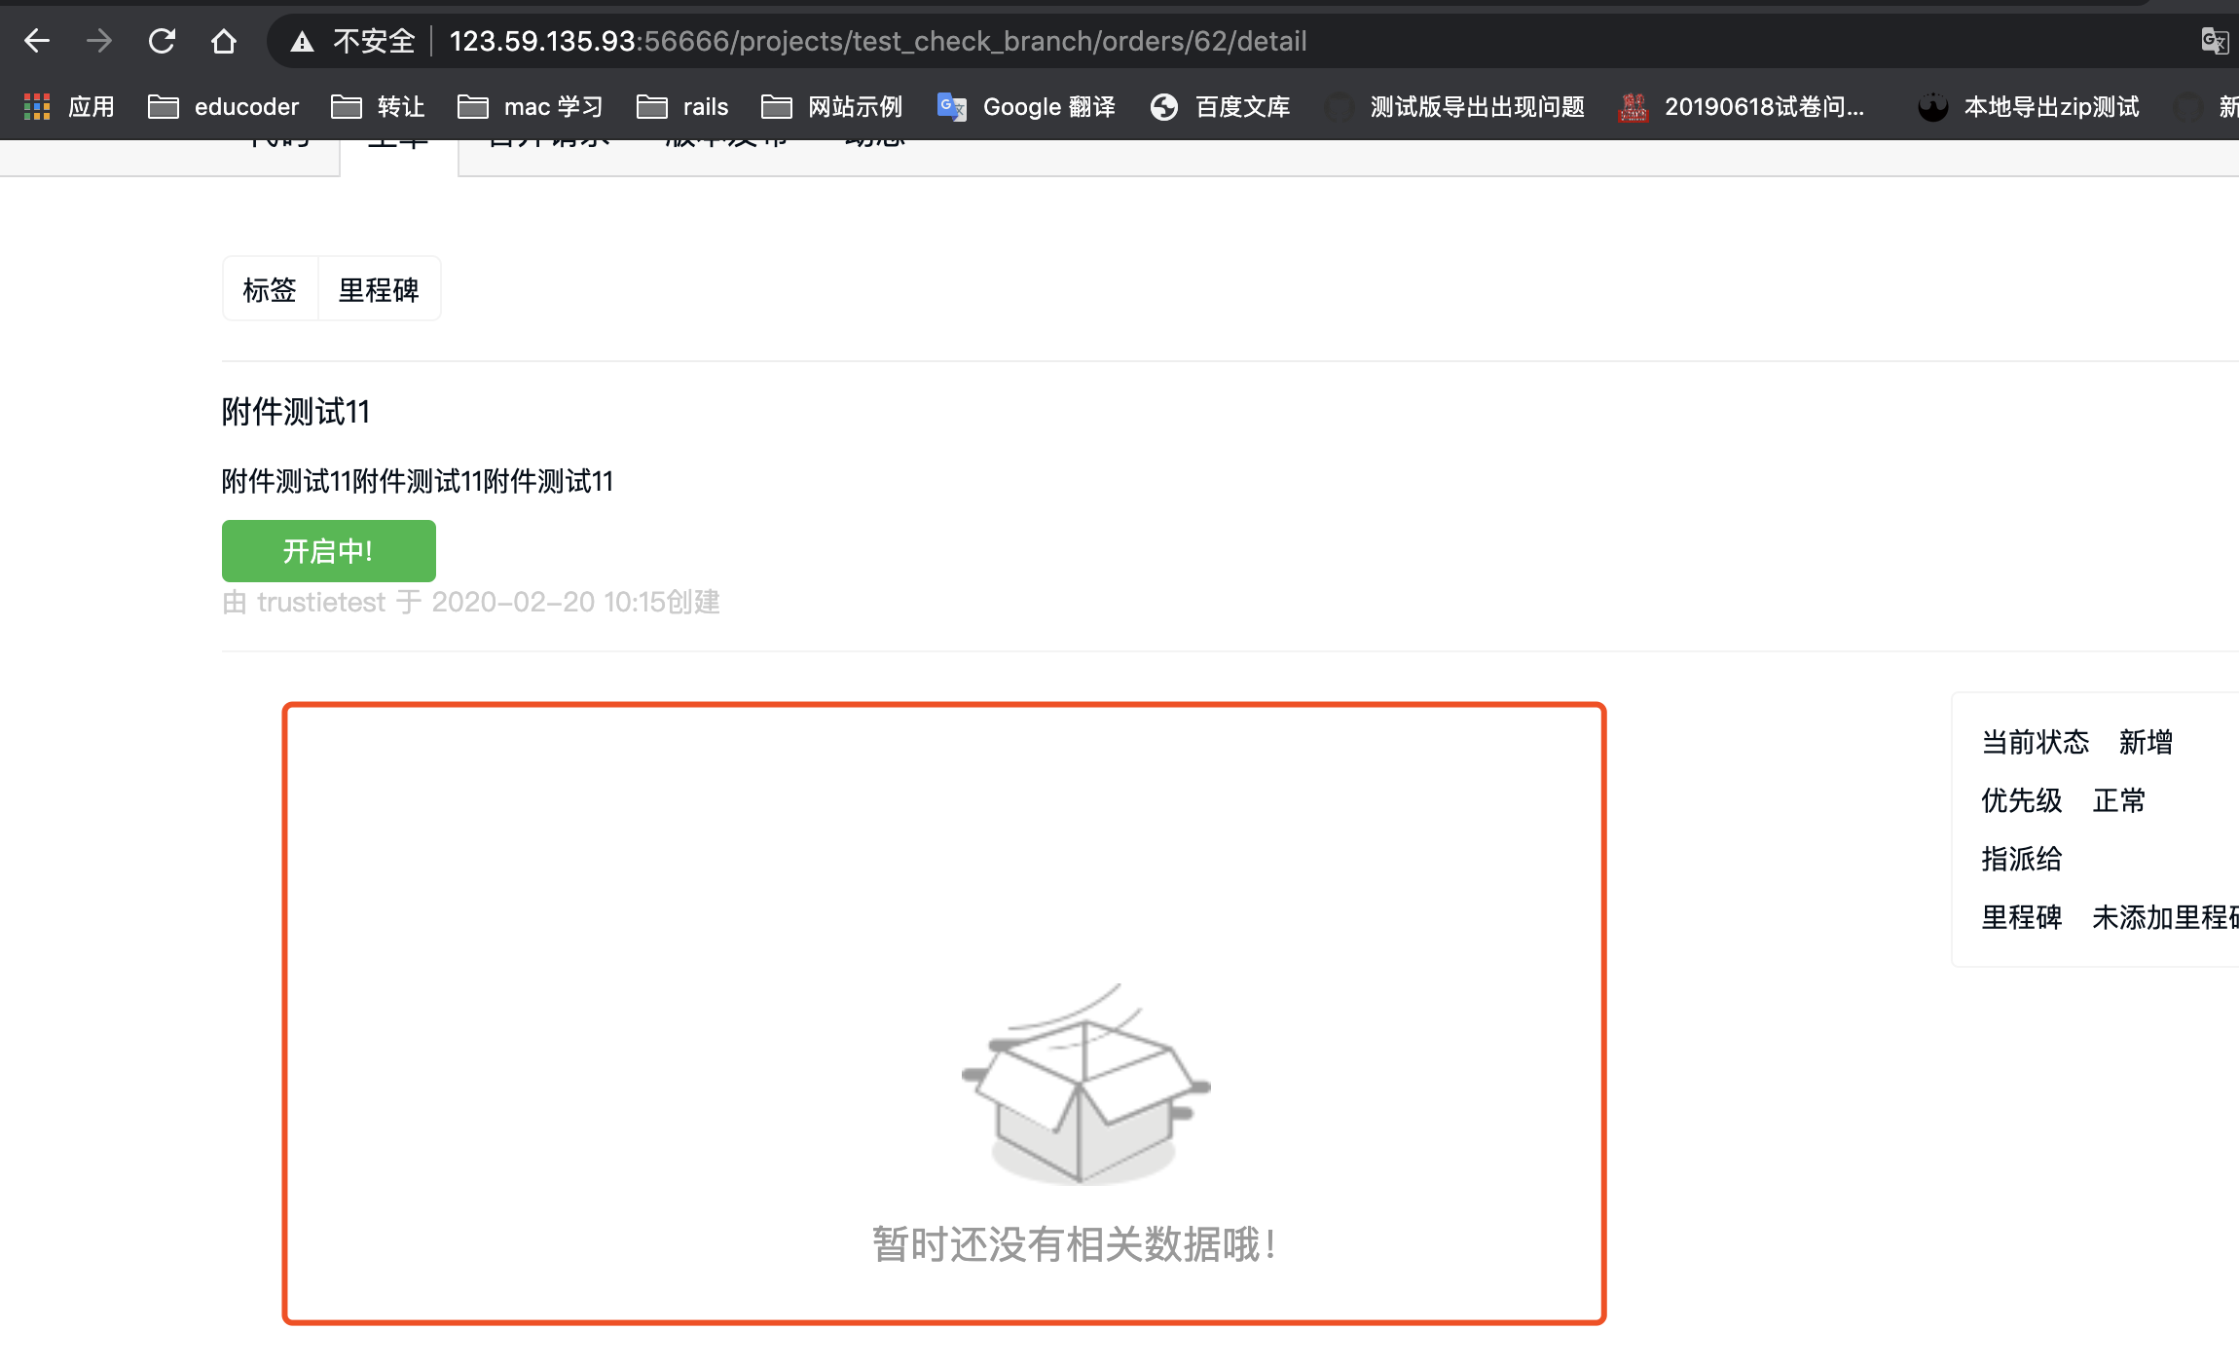The height and width of the screenshot is (1367, 2239).
Task: Open the browser home page icon
Action: [224, 41]
